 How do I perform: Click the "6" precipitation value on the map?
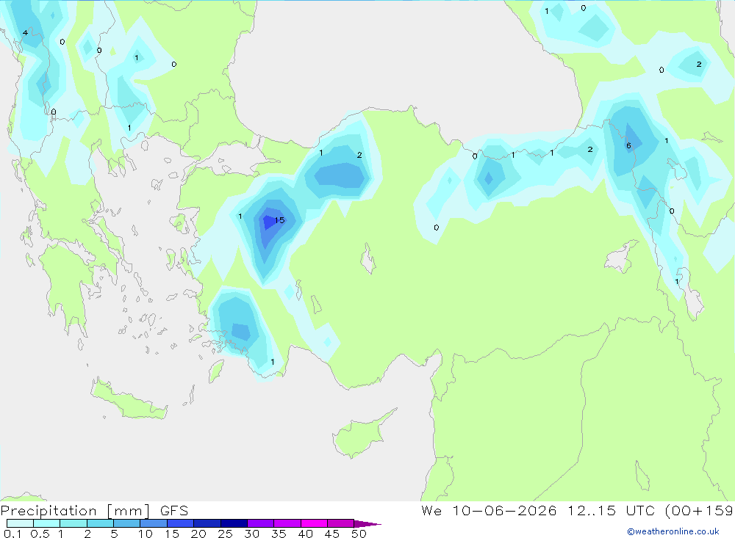click(628, 145)
